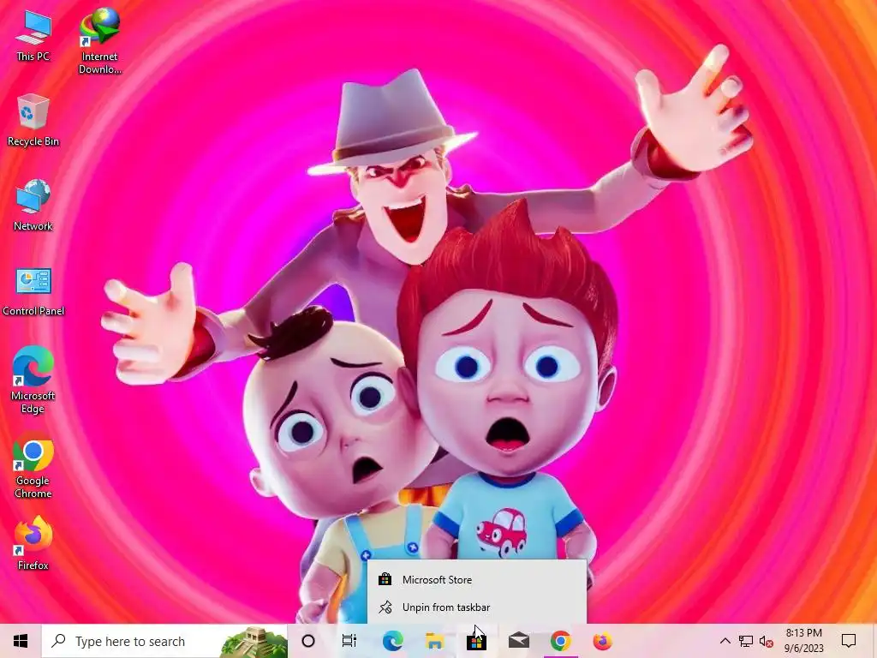
Task: Open File Explorer from the taskbar
Action: click(434, 641)
